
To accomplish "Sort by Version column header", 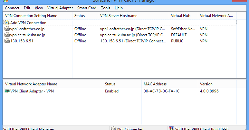I will tap(217, 84).
